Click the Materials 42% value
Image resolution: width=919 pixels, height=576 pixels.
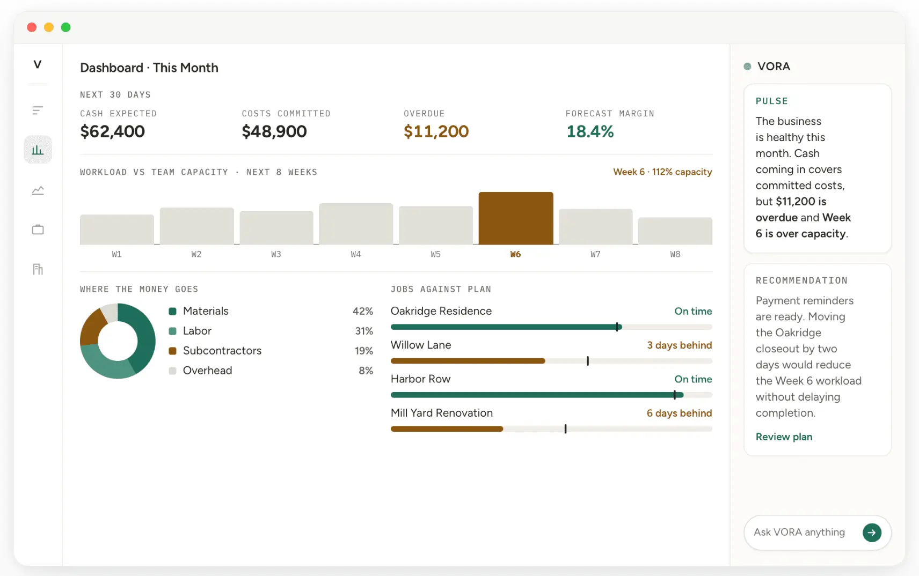(363, 312)
